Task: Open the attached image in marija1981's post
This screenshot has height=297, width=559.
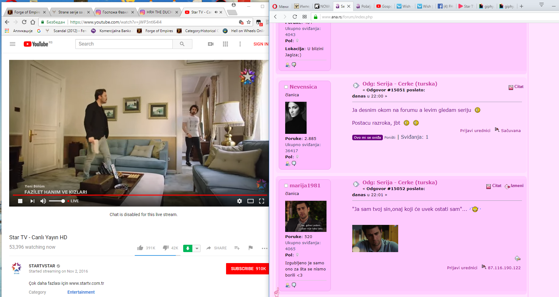Action: click(375, 239)
